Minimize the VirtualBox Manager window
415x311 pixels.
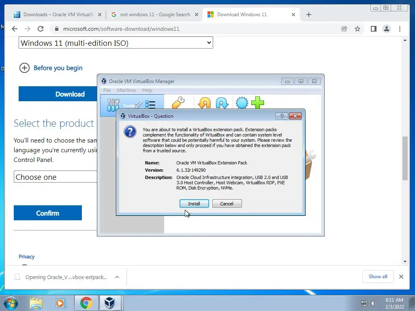click(287, 81)
